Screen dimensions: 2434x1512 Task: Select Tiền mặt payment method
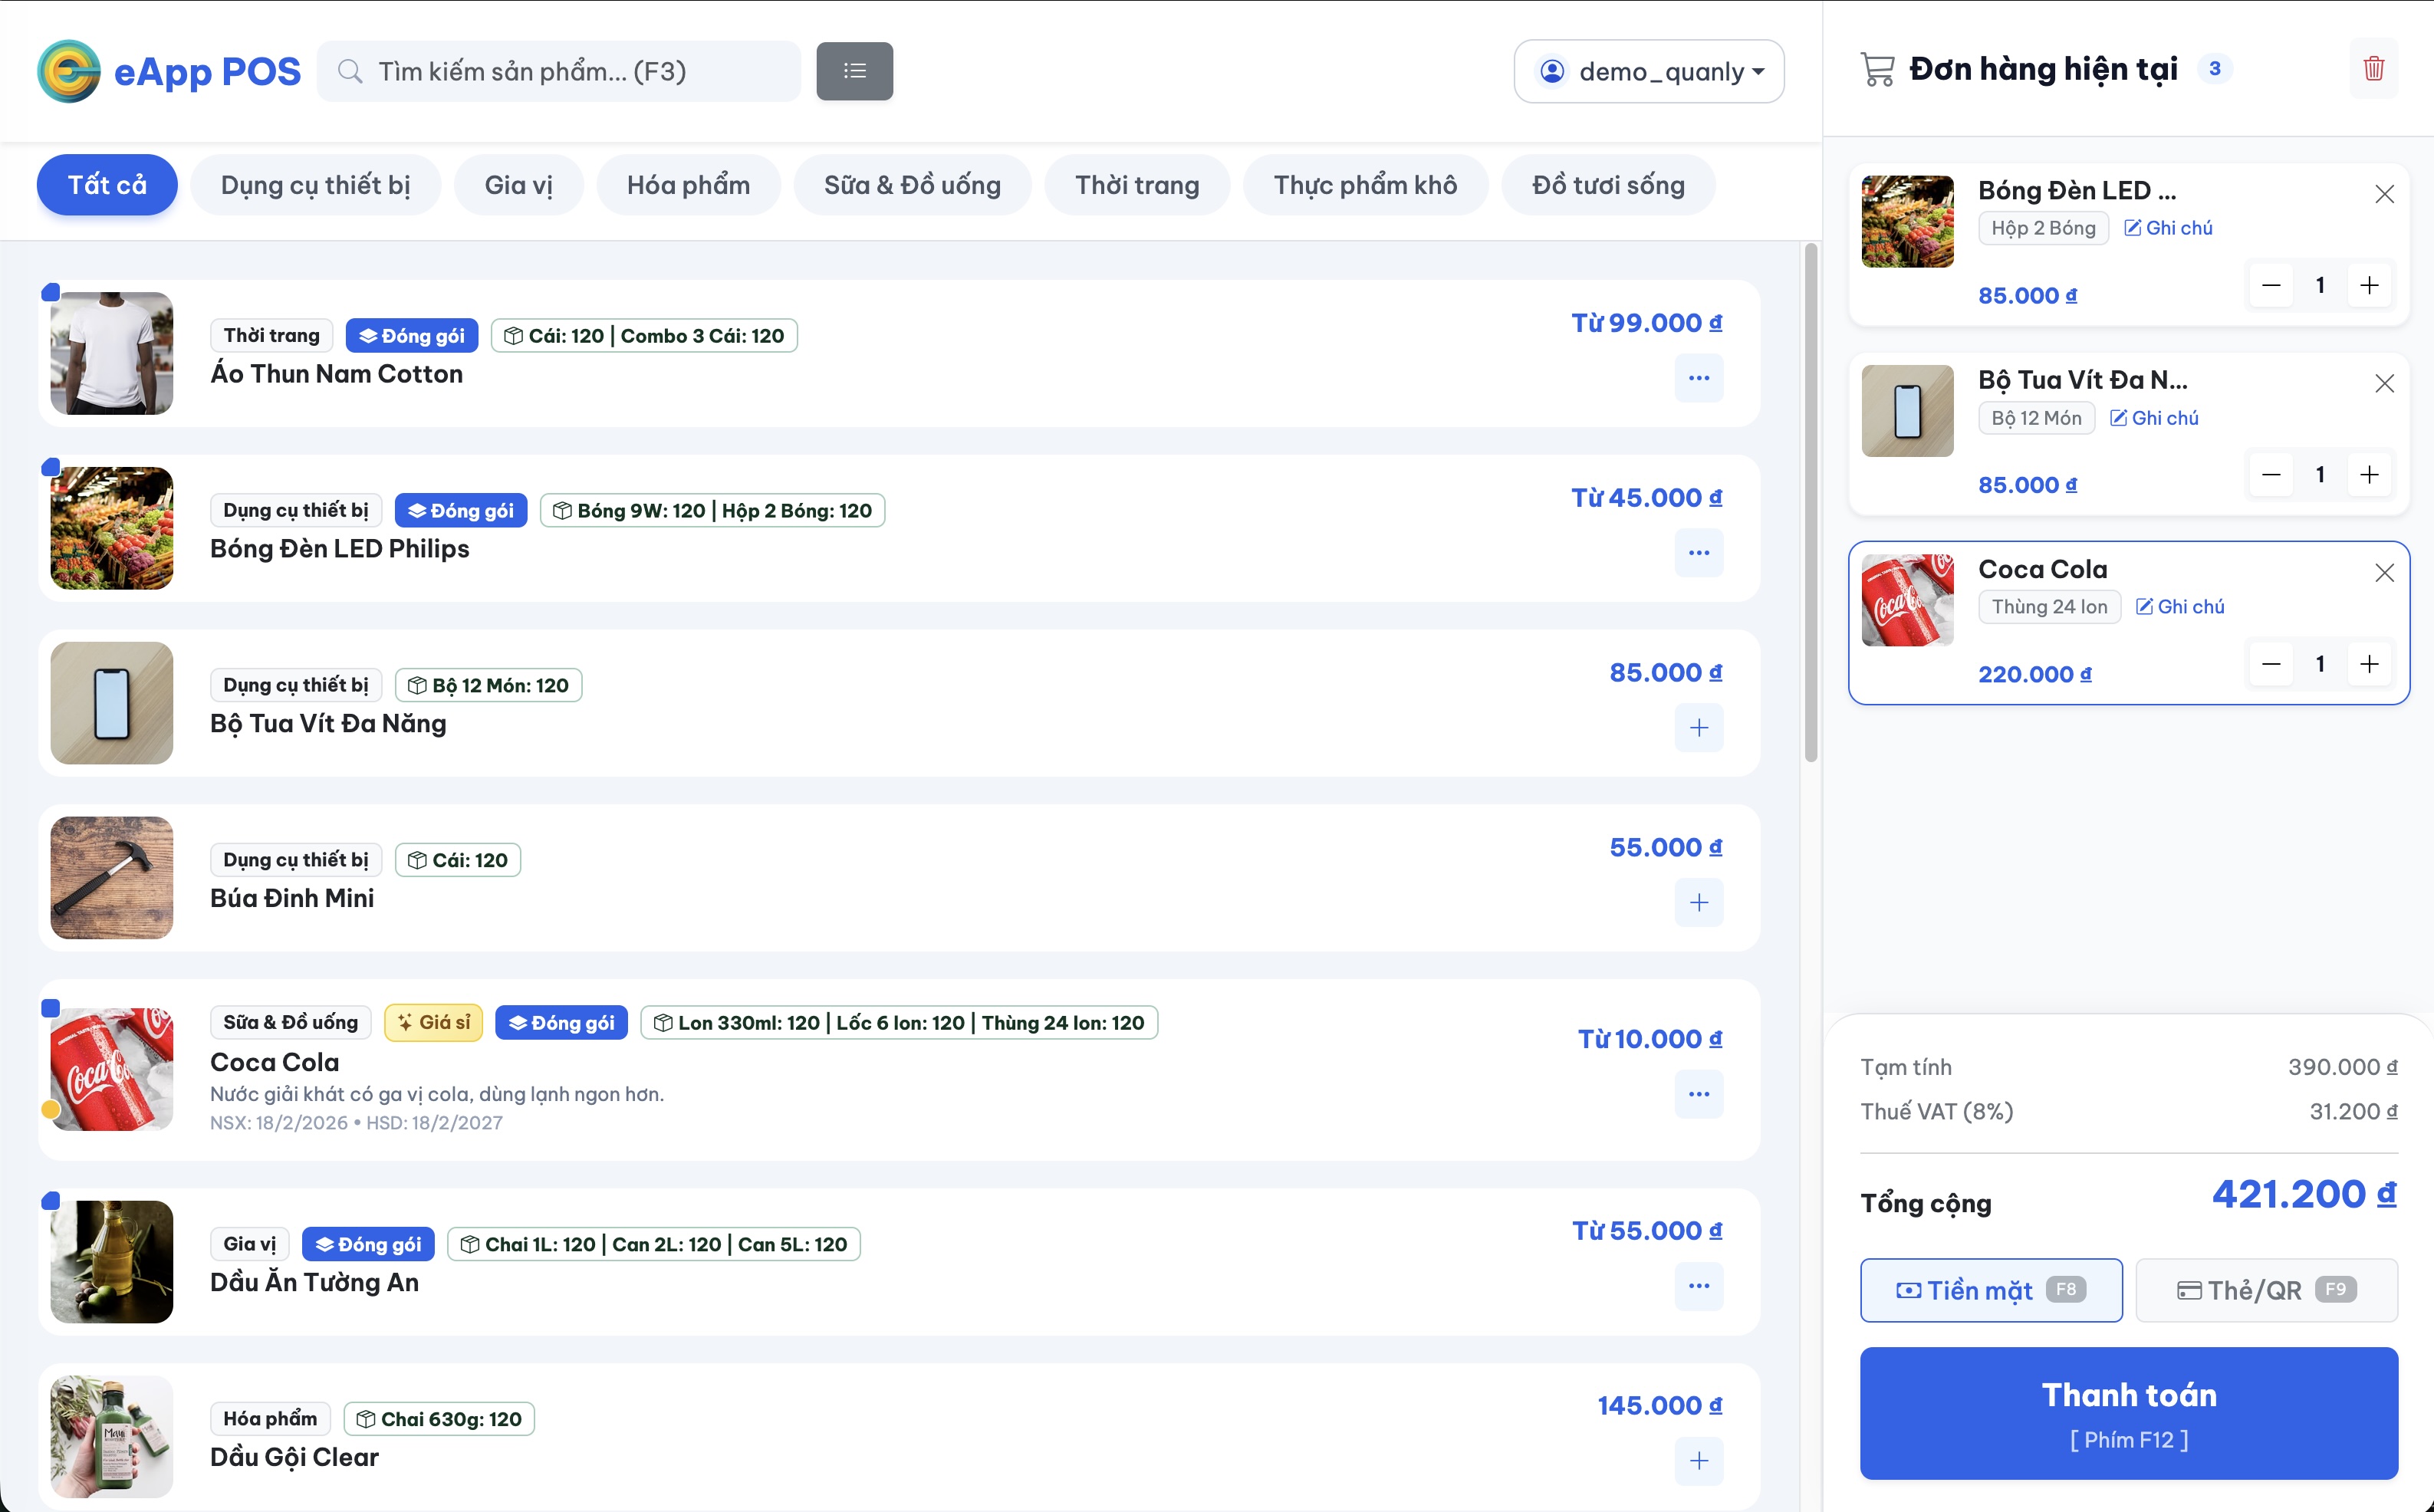pyautogui.click(x=1991, y=1290)
